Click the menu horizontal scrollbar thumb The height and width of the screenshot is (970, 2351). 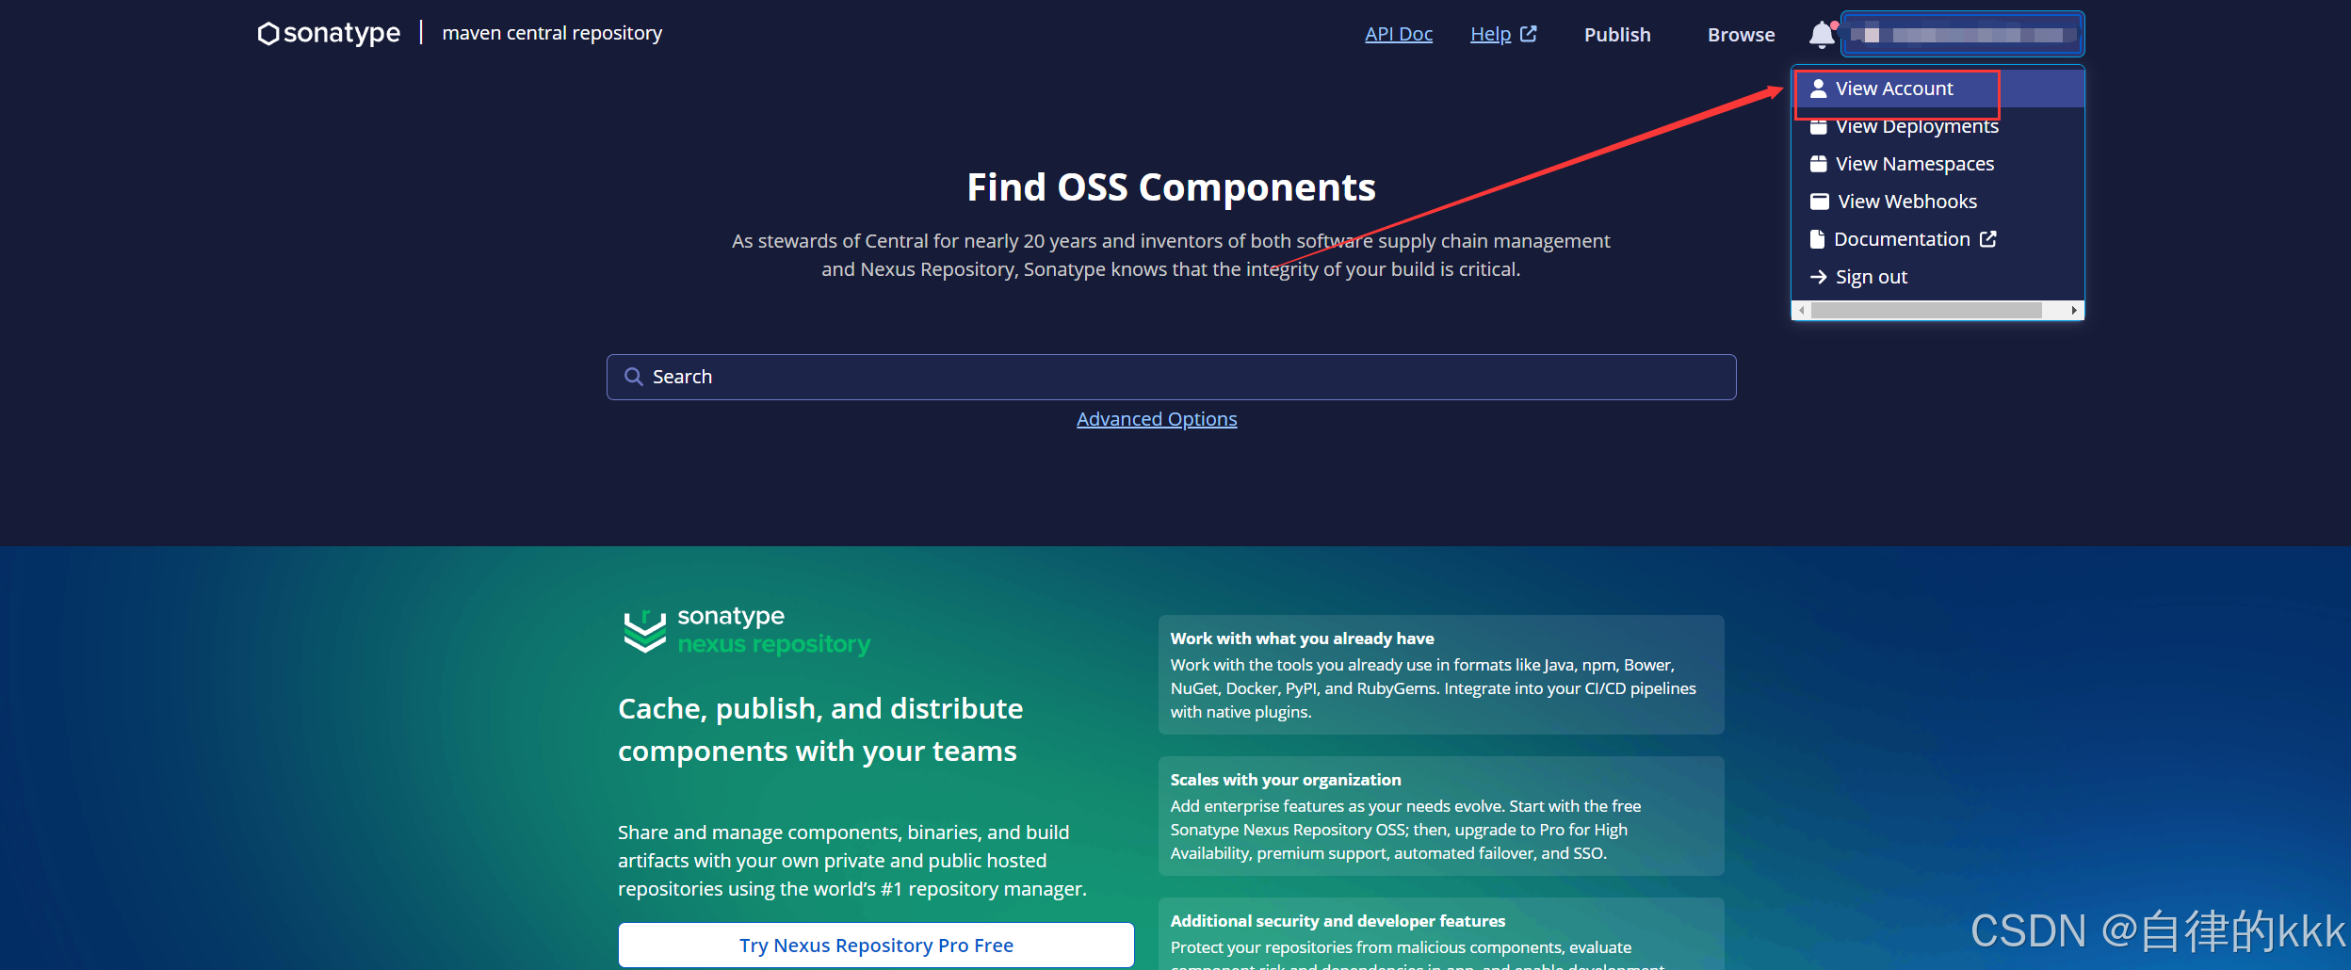(x=1926, y=310)
